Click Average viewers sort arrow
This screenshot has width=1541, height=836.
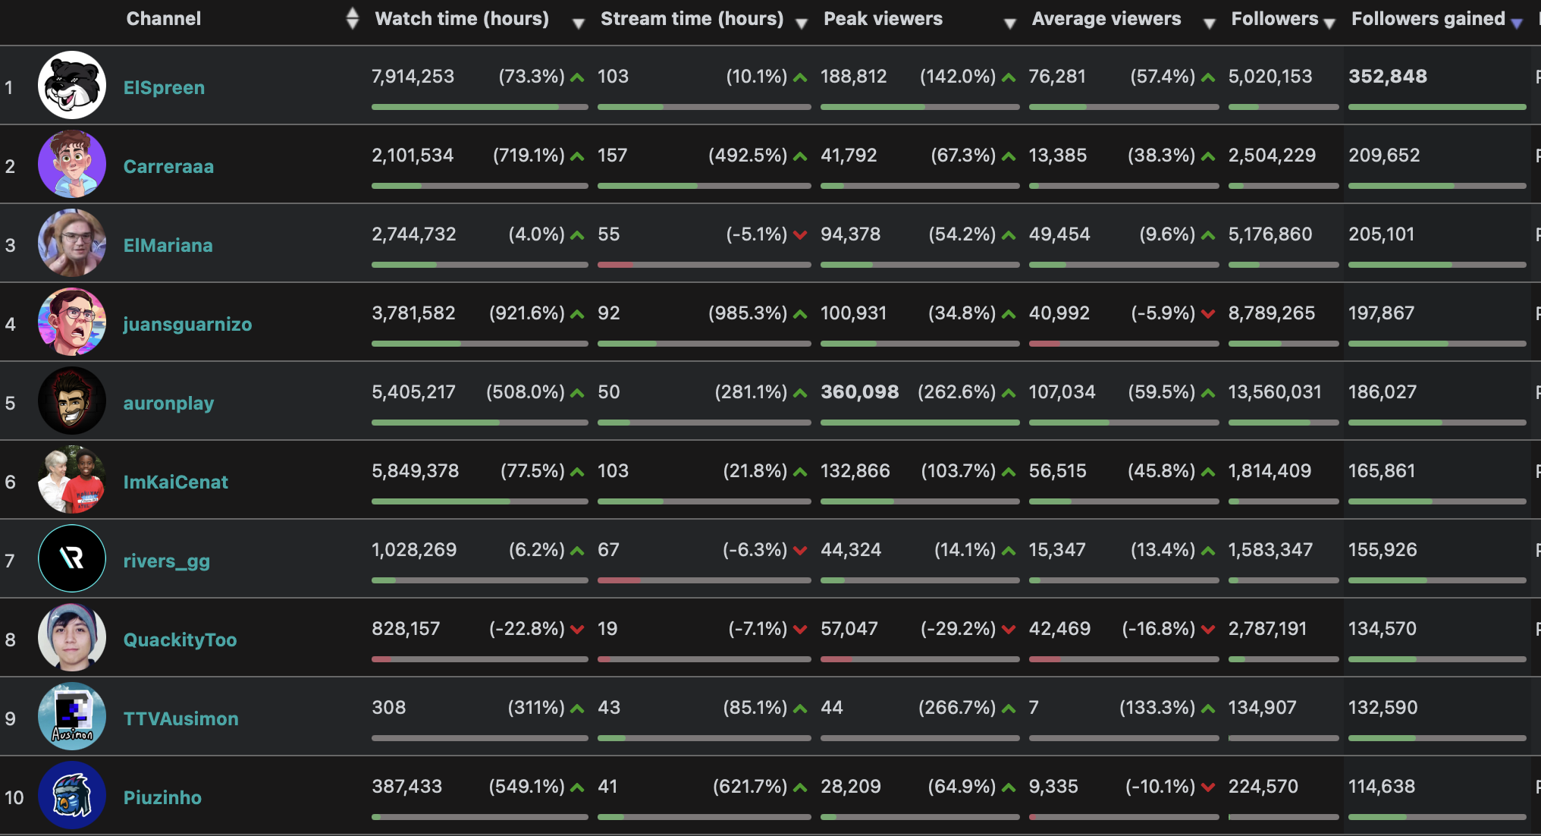1210,24
